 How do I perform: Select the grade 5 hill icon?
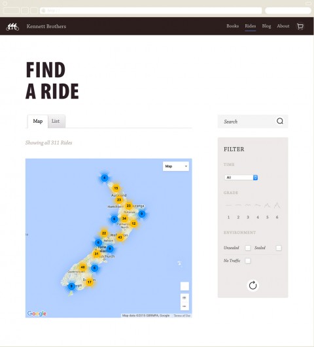(268, 205)
